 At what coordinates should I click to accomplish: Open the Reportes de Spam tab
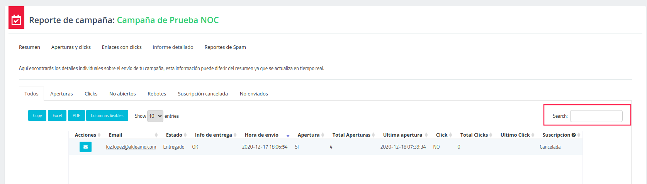[225, 47]
